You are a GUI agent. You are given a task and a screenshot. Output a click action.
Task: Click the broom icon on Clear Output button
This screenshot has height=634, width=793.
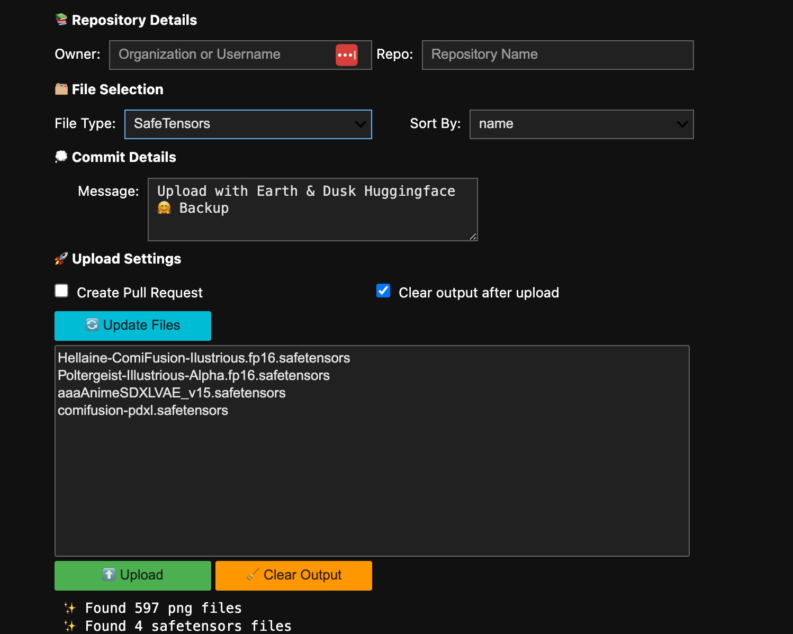point(253,575)
